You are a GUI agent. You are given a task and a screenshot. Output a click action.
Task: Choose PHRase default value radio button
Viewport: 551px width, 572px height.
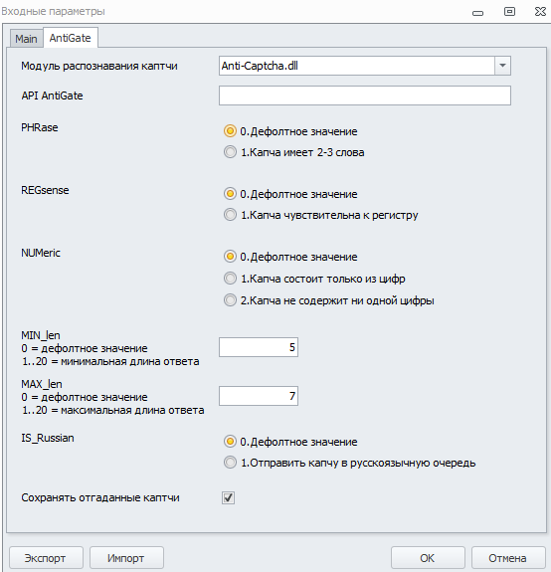coord(230,131)
